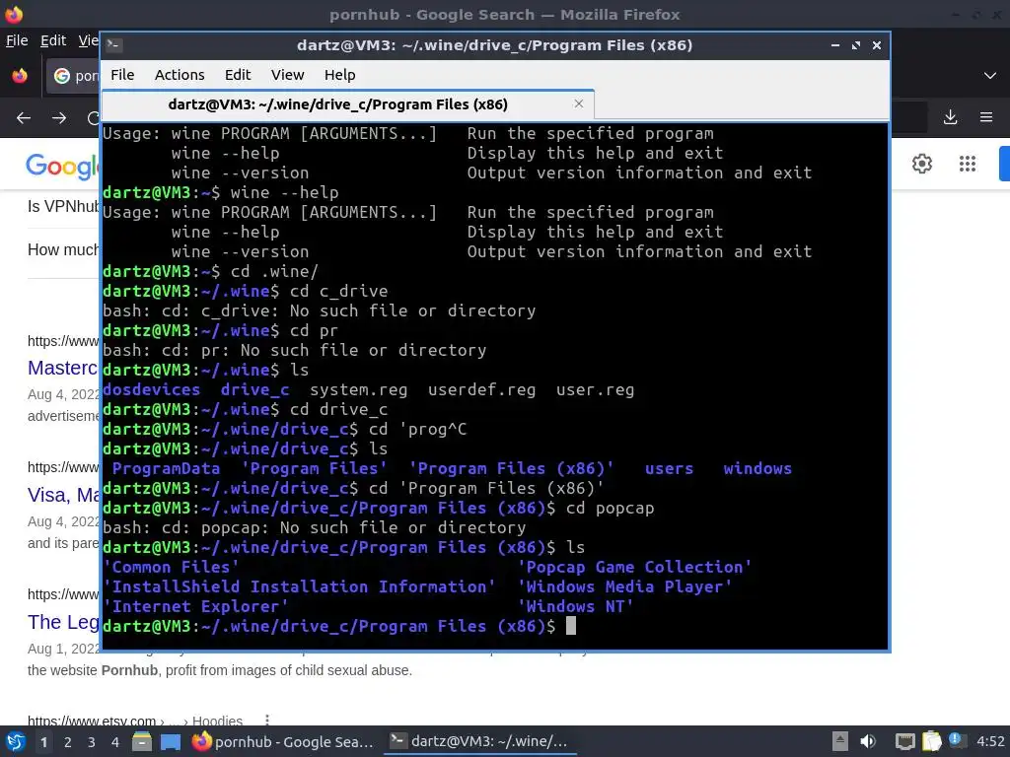Image resolution: width=1010 pixels, height=757 pixels.
Task: Open the Actions menu in the terminal
Action: 180,75
